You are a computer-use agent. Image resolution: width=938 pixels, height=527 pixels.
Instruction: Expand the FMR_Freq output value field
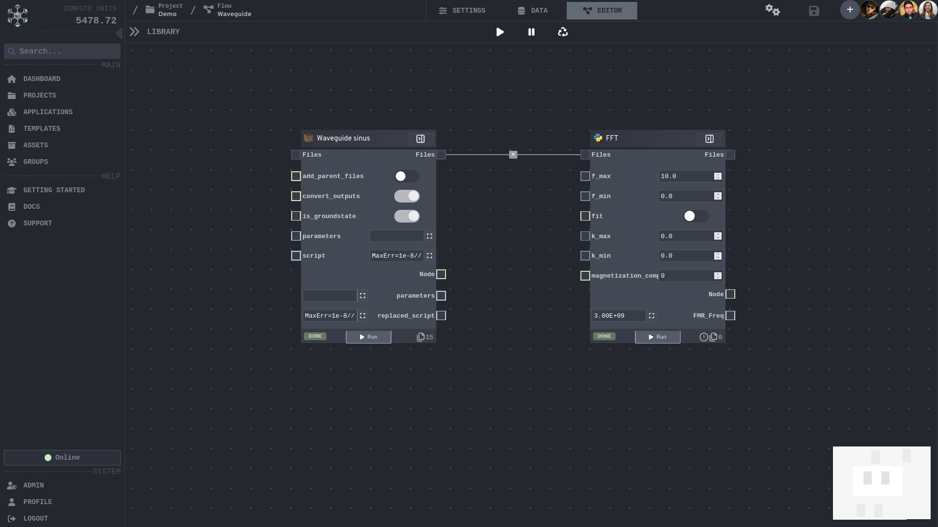pos(651,316)
